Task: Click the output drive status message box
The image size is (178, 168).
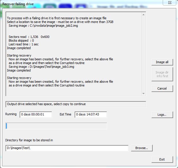Action: point(75,104)
